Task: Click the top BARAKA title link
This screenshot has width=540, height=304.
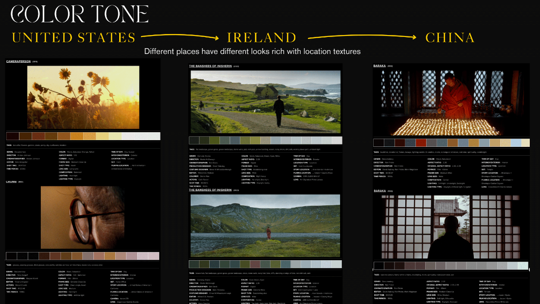Action: [379, 65]
